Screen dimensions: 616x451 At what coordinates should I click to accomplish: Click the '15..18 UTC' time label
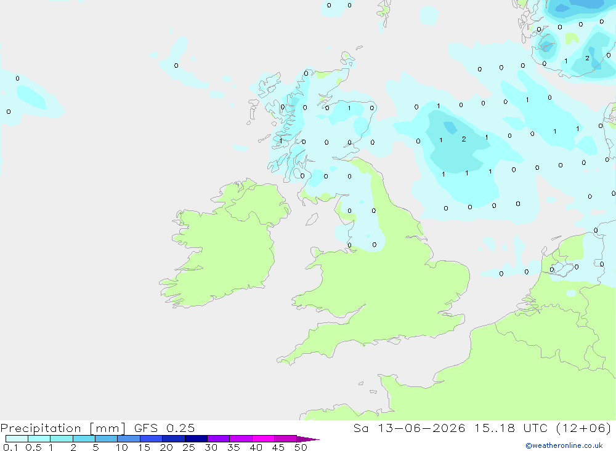click(511, 428)
